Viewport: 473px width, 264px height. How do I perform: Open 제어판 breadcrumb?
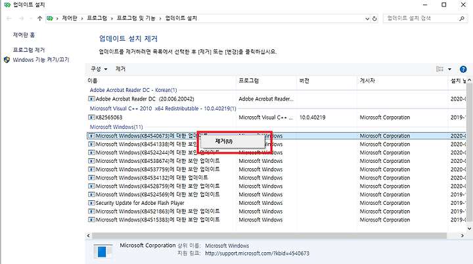[70, 18]
